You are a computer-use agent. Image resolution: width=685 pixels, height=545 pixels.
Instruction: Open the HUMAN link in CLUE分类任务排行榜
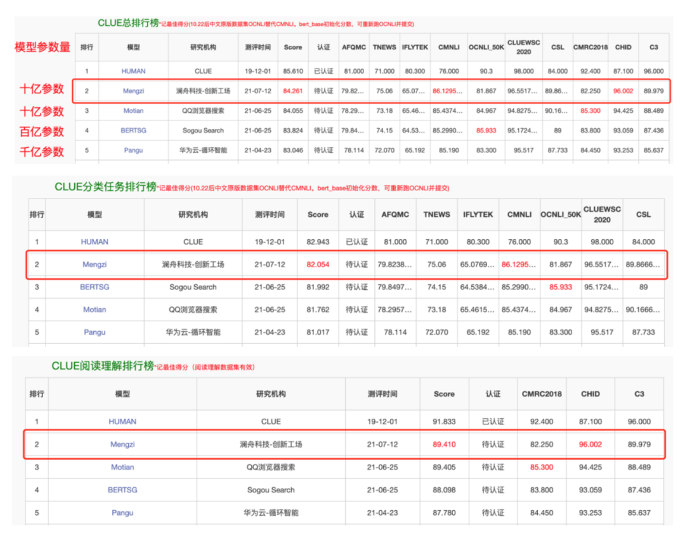pos(95,242)
